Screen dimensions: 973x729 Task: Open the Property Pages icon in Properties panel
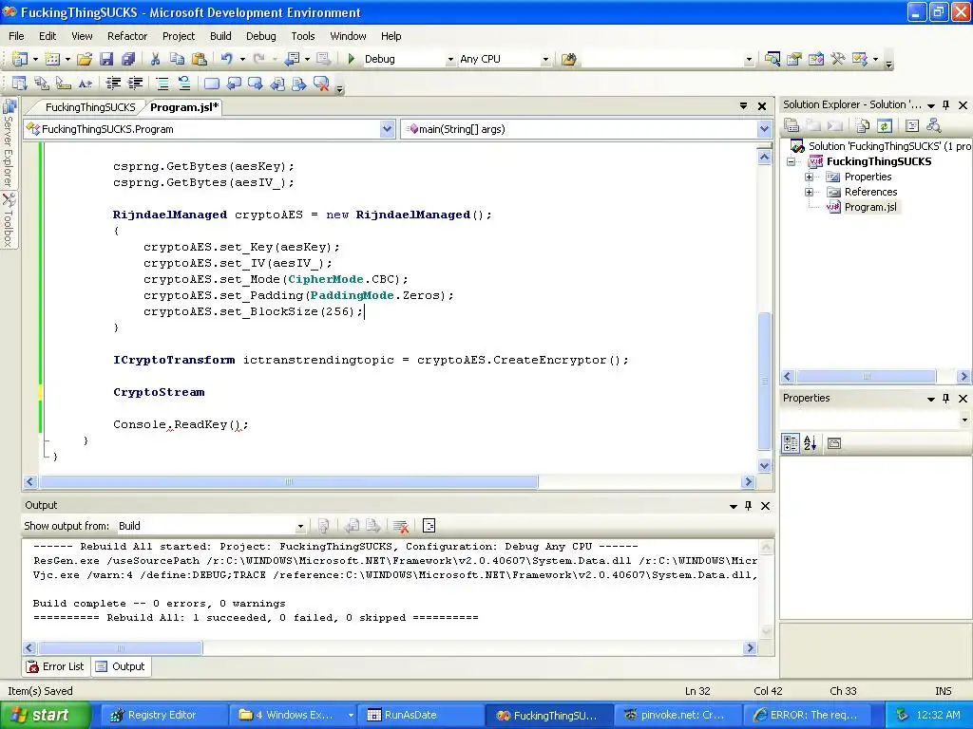pyautogui.click(x=834, y=443)
